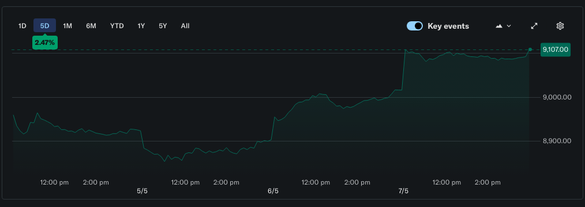Click the Key events label text
This screenshot has height=207, width=585.
click(x=448, y=26)
